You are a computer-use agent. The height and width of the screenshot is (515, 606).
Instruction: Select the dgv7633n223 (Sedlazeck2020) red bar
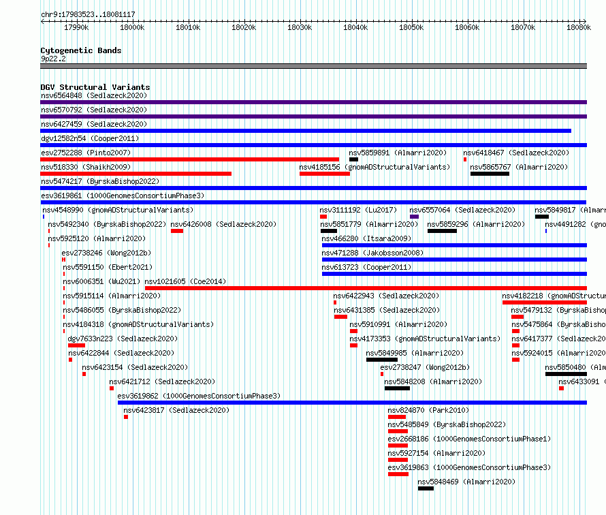point(76,345)
